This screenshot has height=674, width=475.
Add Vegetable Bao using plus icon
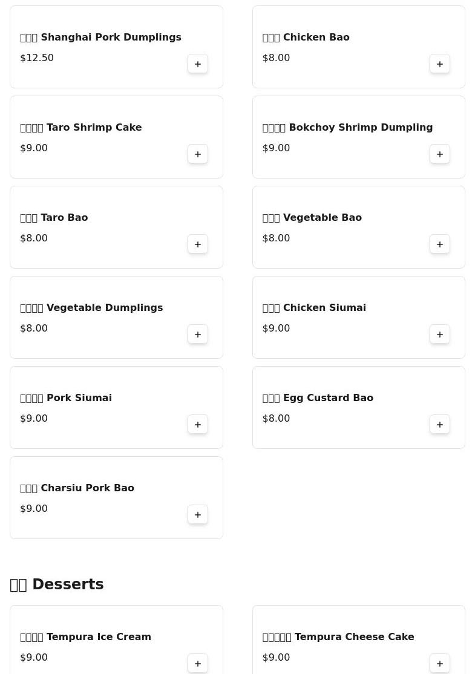click(x=440, y=244)
